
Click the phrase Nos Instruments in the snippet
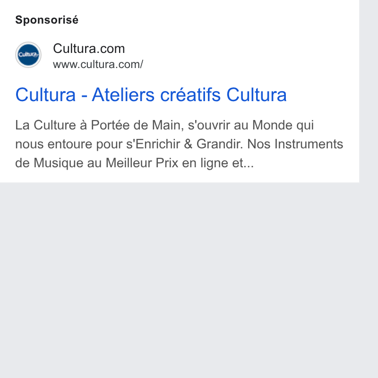pyautogui.click(x=295, y=144)
